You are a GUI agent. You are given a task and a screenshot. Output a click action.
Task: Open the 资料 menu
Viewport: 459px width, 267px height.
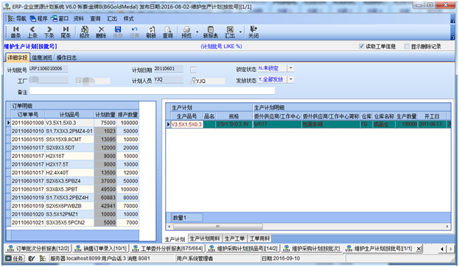(78, 18)
